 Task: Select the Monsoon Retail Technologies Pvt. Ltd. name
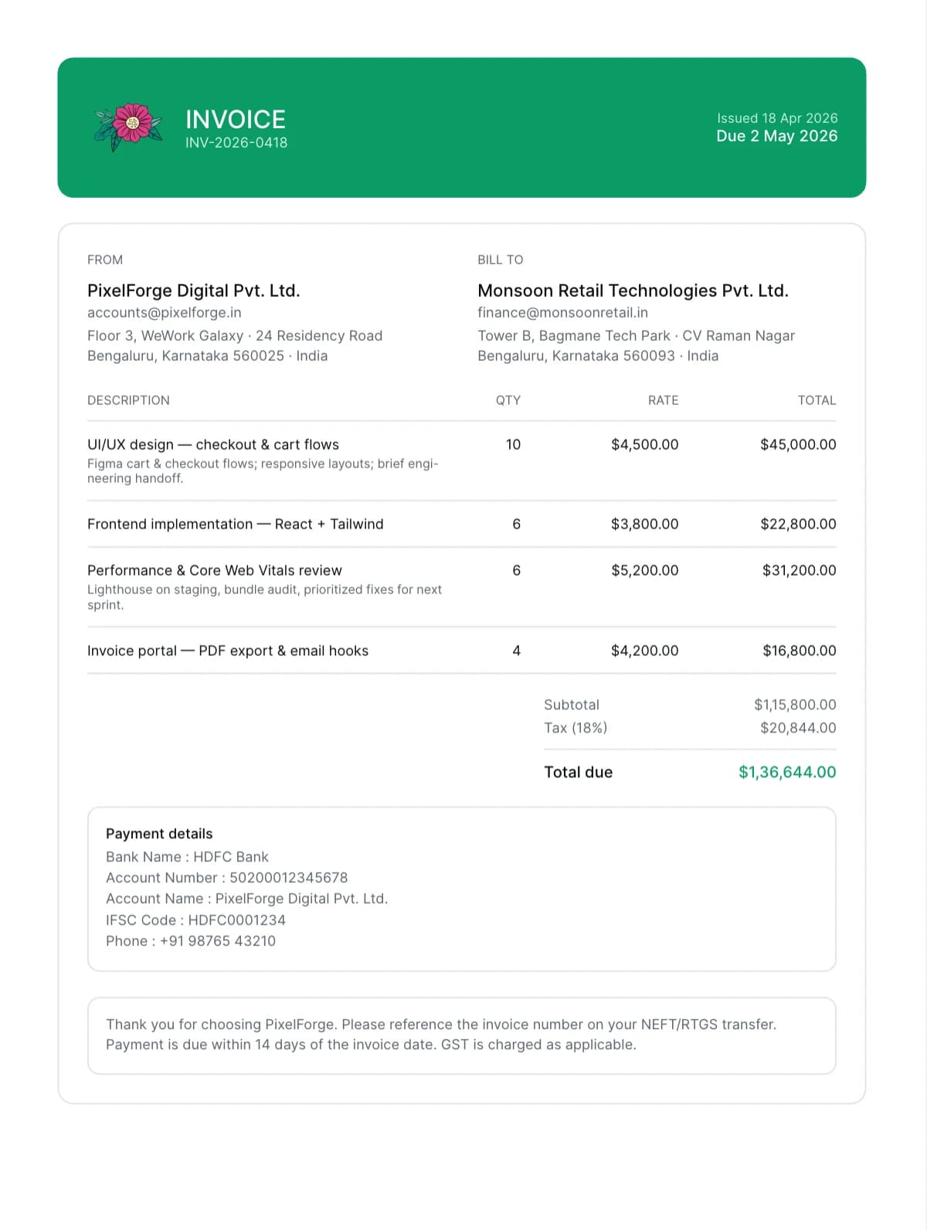click(633, 291)
